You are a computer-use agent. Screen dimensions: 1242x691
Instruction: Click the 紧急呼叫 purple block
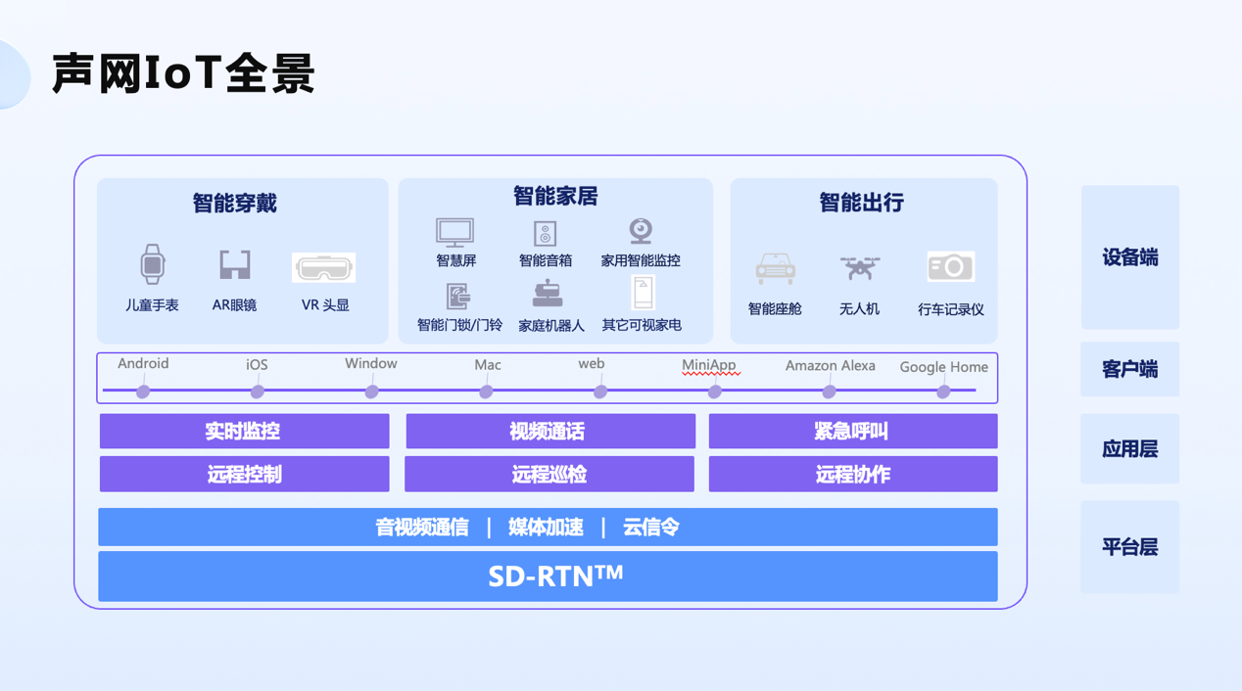pos(853,431)
